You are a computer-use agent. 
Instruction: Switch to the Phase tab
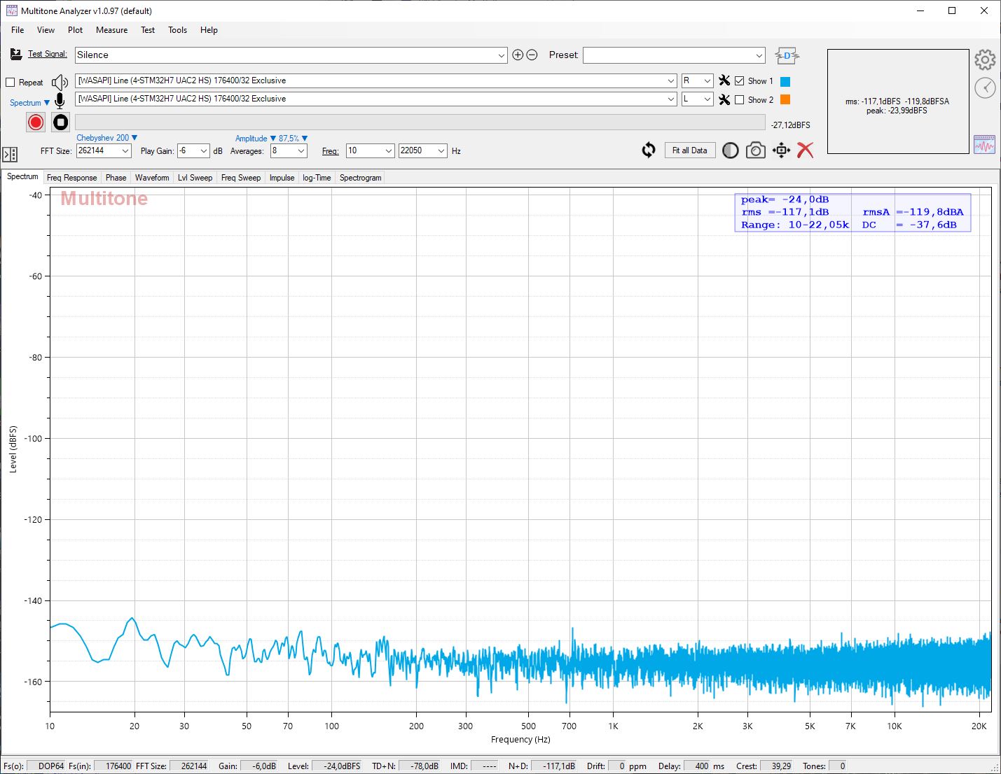point(116,178)
